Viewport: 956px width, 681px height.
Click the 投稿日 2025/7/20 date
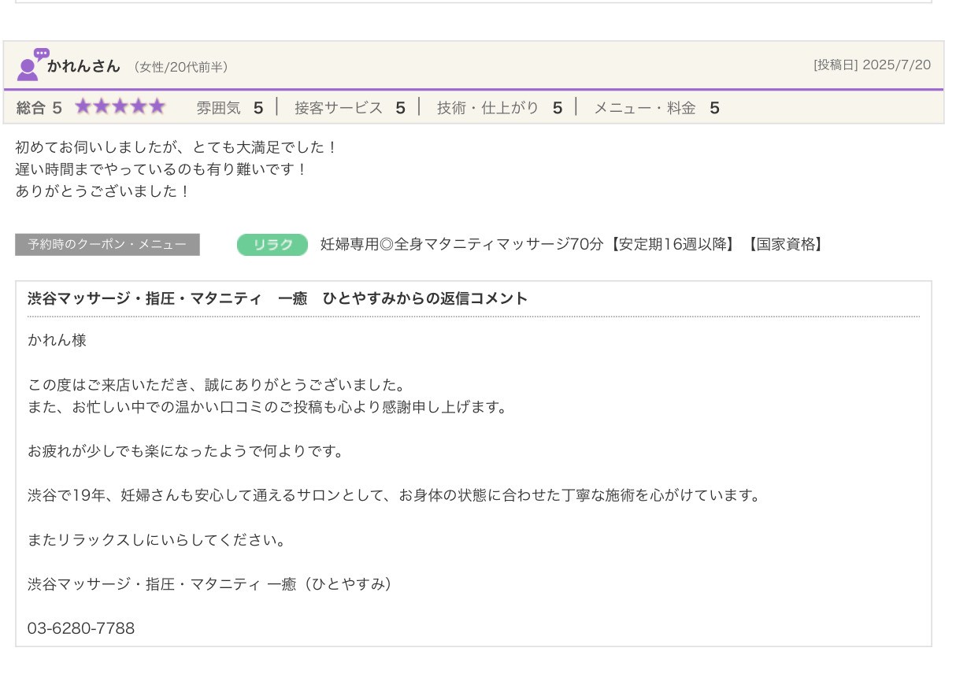tap(872, 65)
